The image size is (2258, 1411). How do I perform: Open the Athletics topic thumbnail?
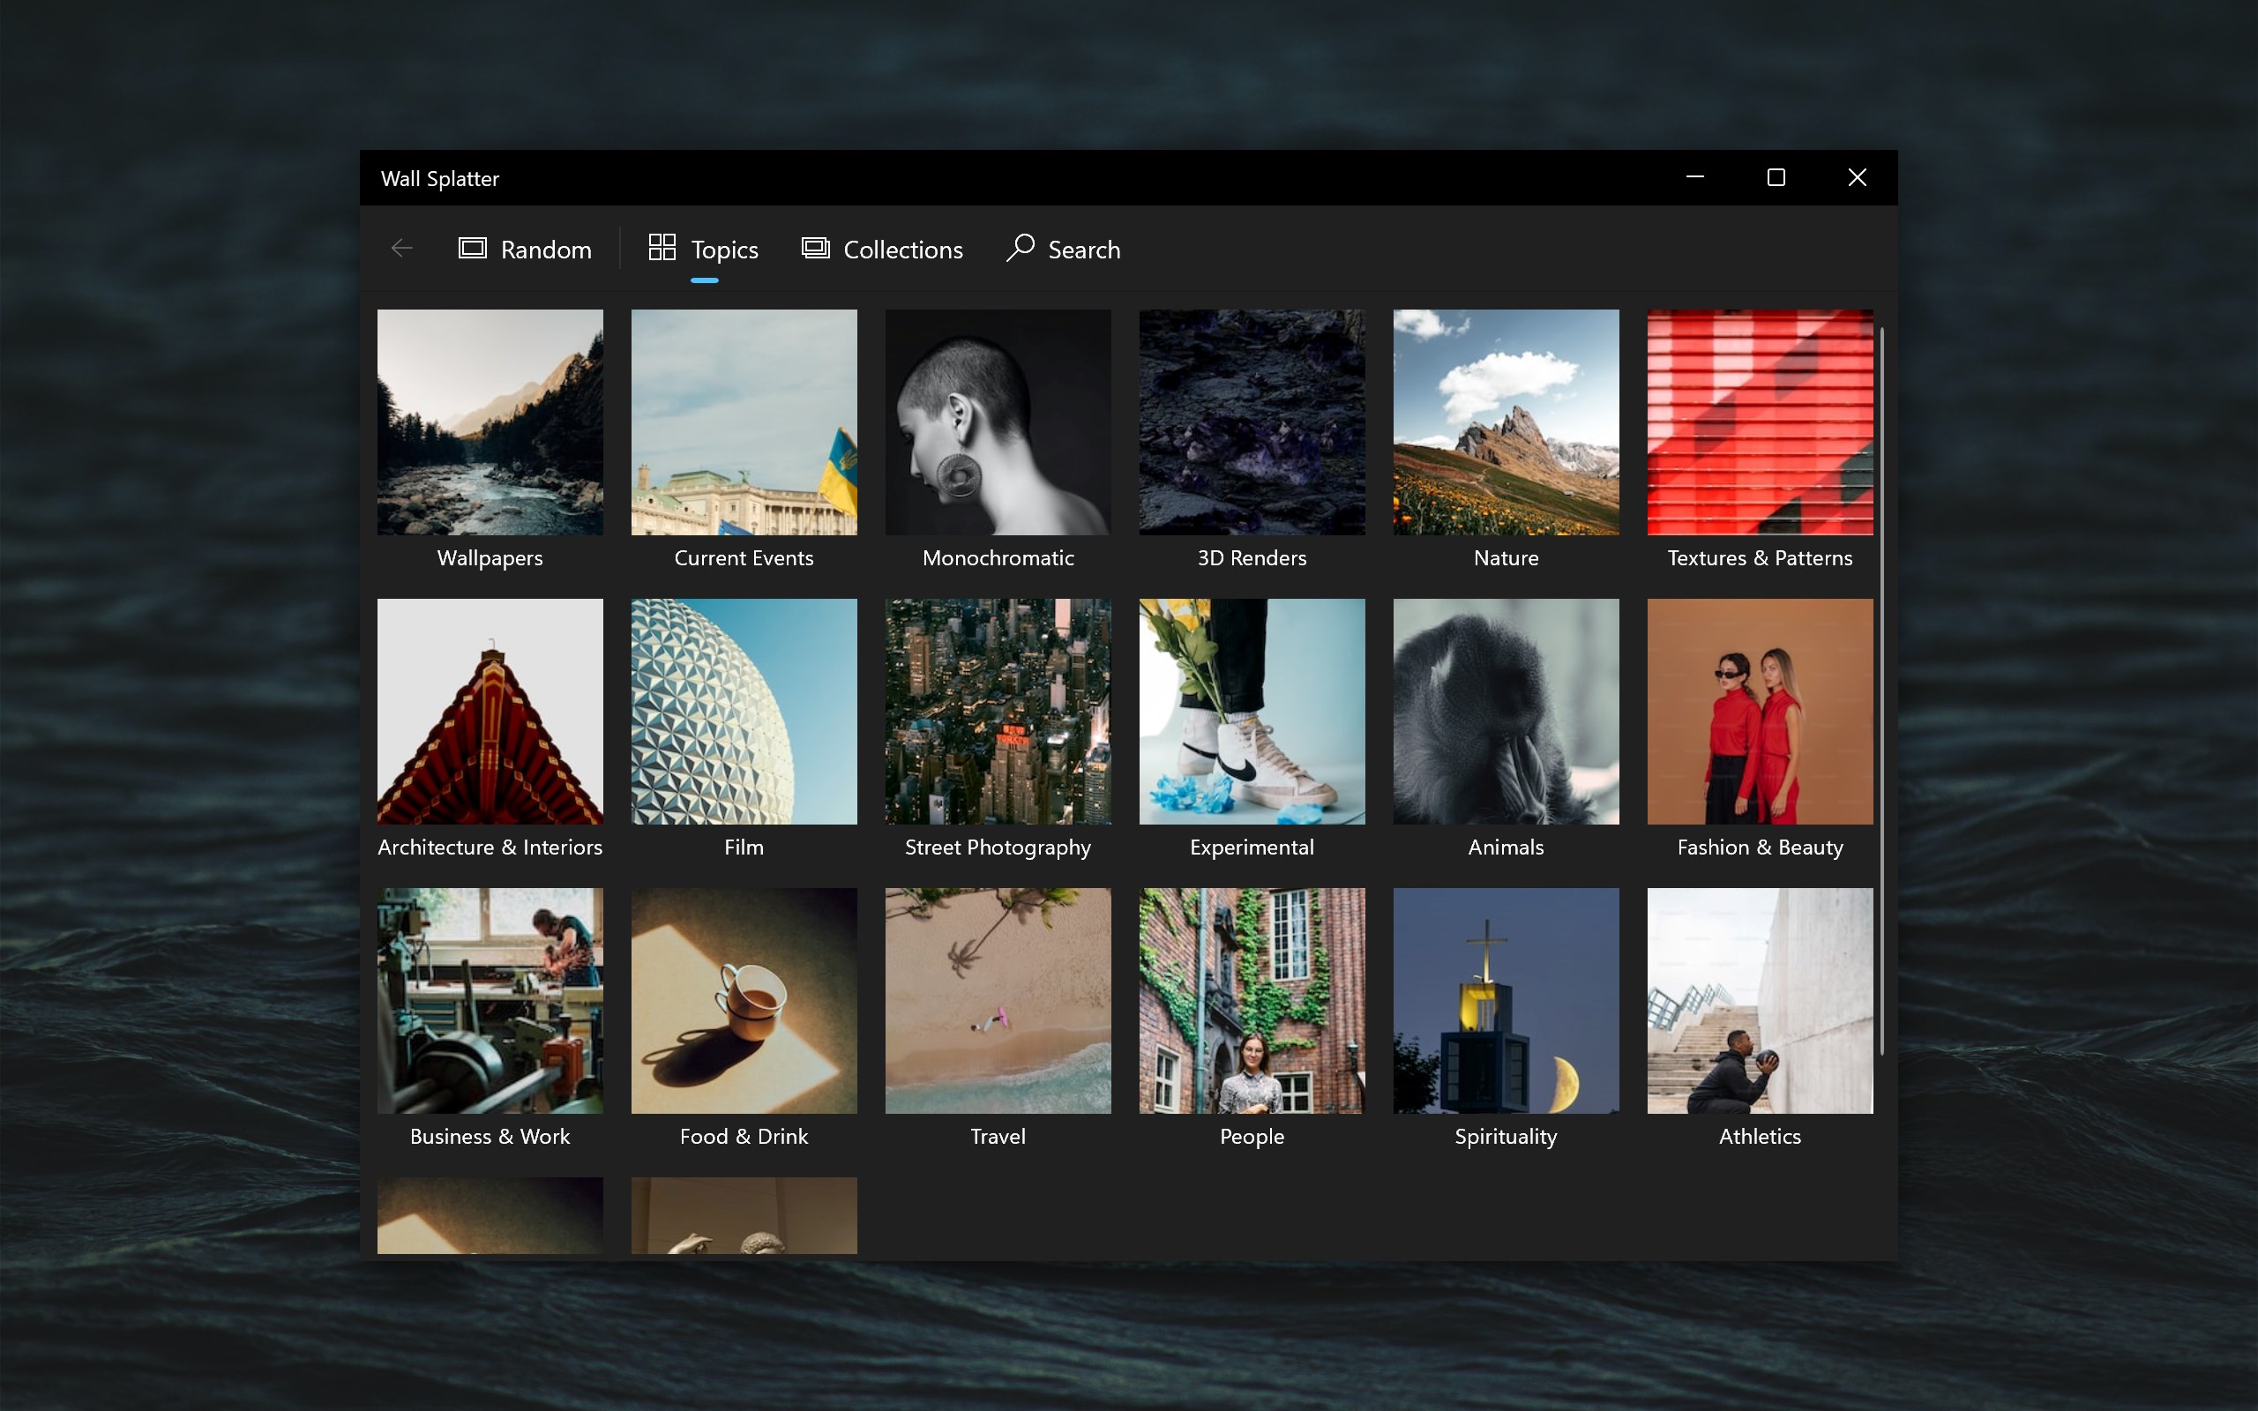pyautogui.click(x=1759, y=1000)
